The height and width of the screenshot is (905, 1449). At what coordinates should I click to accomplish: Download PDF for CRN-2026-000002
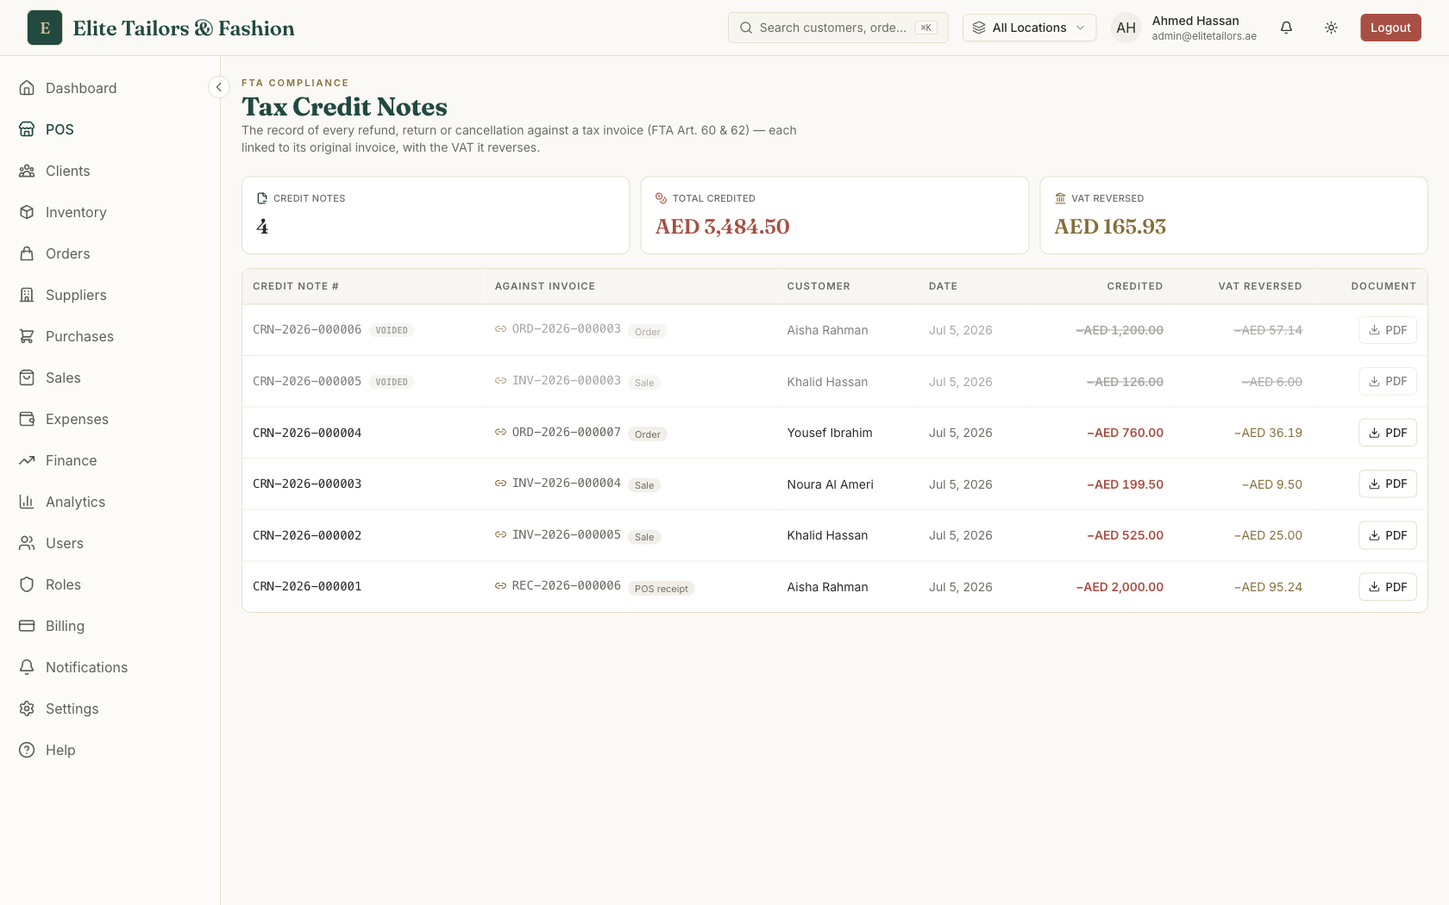[x=1388, y=535]
